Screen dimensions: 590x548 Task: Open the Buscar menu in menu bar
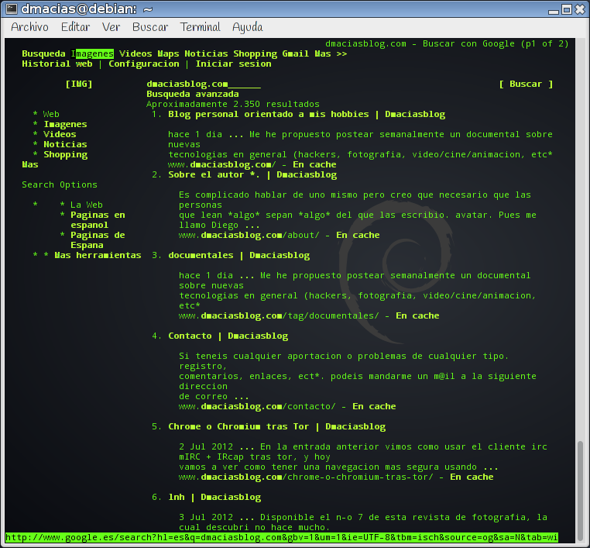[150, 27]
